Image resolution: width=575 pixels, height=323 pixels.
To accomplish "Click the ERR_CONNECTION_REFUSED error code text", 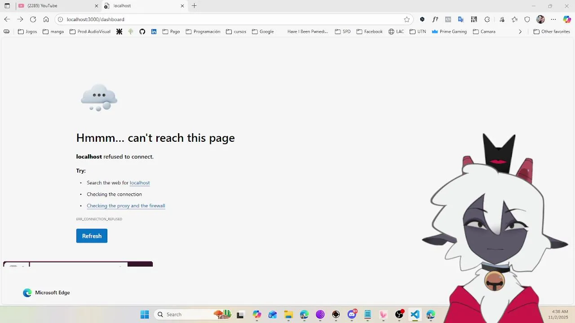I will 99,219.
